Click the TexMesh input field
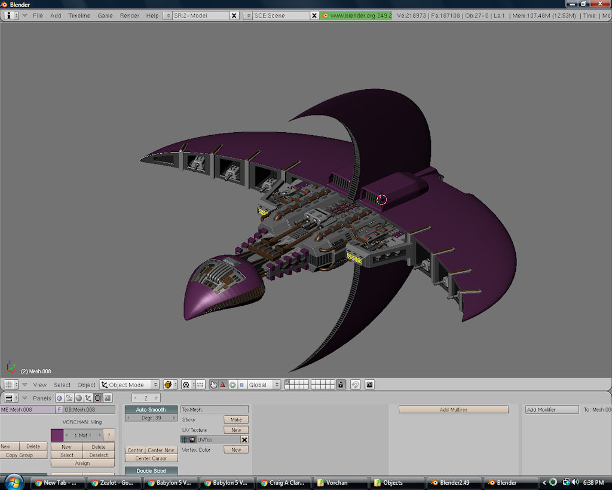 click(215, 409)
